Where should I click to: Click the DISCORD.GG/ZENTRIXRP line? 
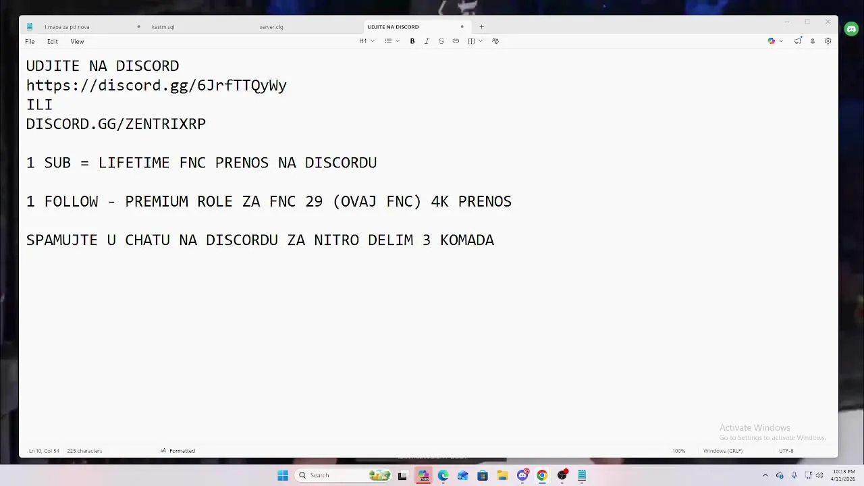(x=116, y=124)
